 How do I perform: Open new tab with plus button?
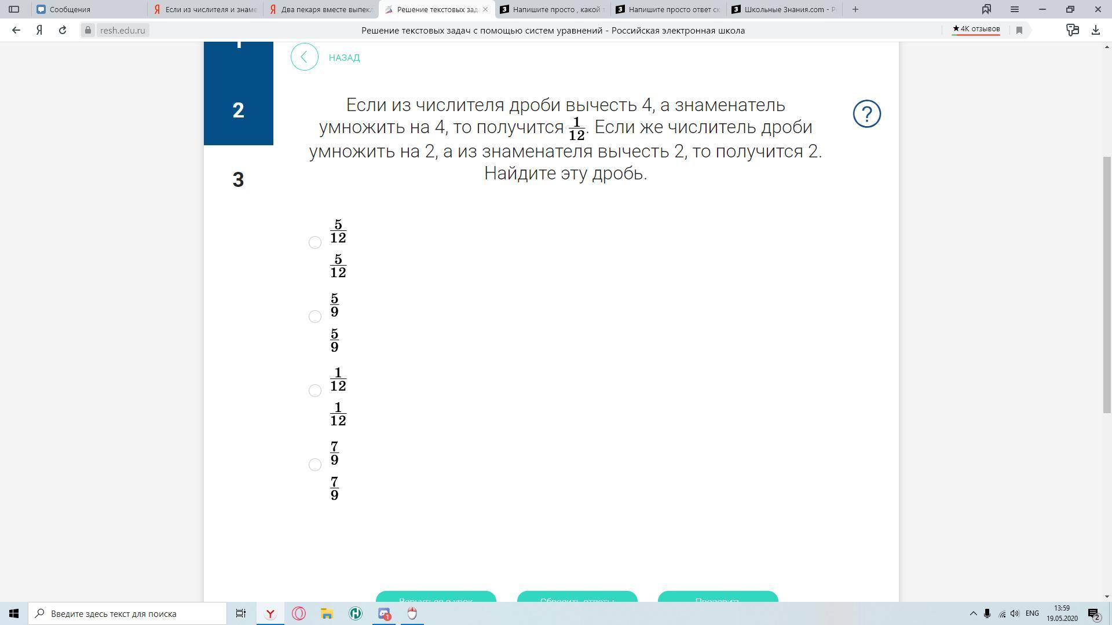tap(855, 9)
